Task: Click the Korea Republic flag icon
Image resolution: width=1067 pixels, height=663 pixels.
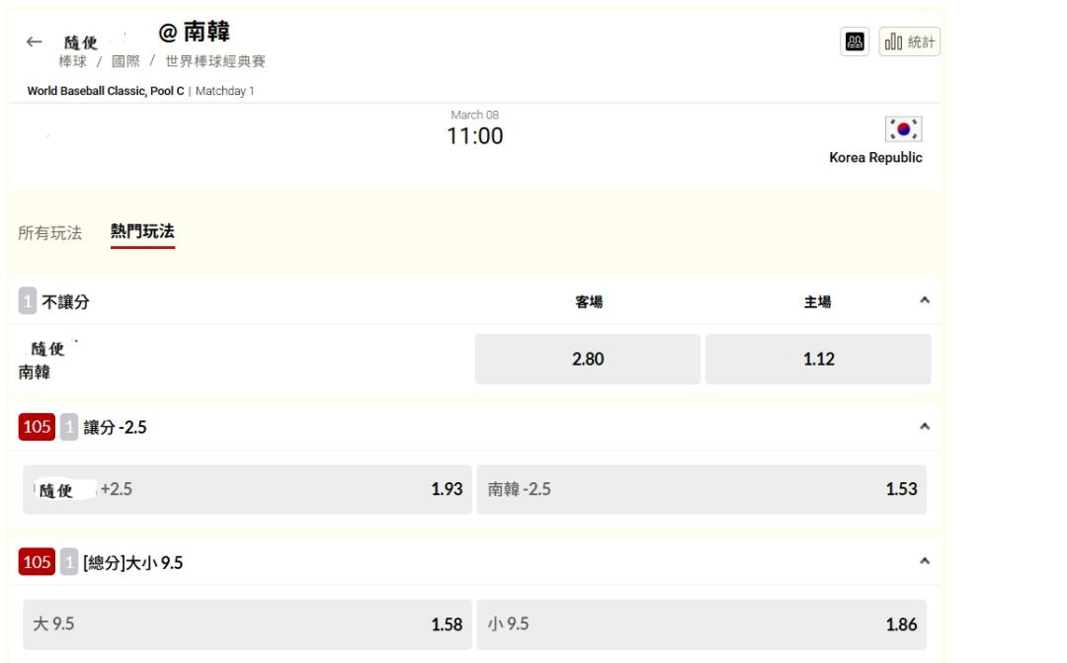Action: (x=903, y=129)
